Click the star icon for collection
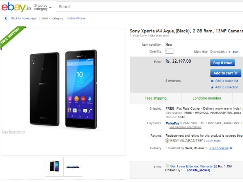This screenshot has height=182, width=243. click(x=212, y=87)
